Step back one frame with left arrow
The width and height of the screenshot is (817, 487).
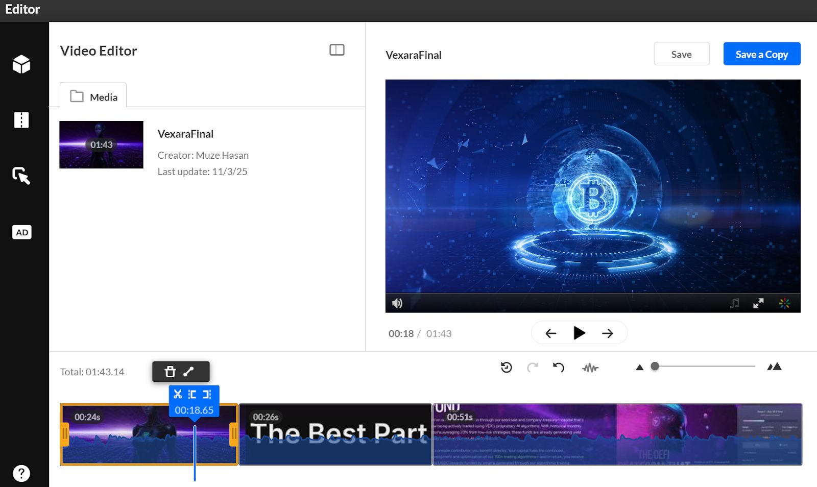coord(550,333)
